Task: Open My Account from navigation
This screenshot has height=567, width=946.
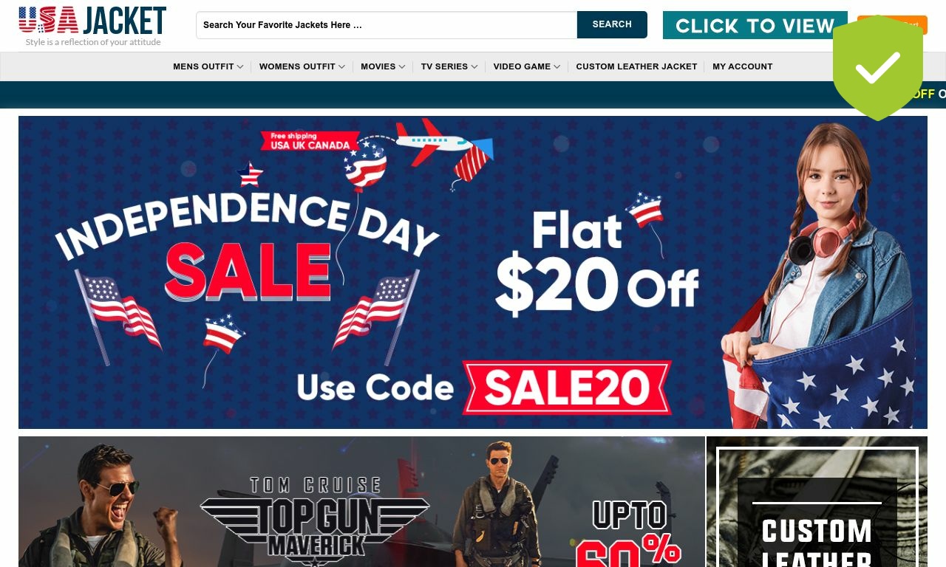Action: [x=742, y=66]
